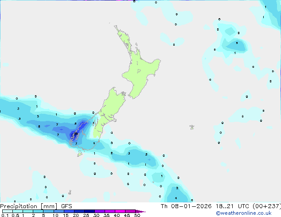
Task: Click the '28' peak rainfall value on Fiordland
Action: [76, 134]
